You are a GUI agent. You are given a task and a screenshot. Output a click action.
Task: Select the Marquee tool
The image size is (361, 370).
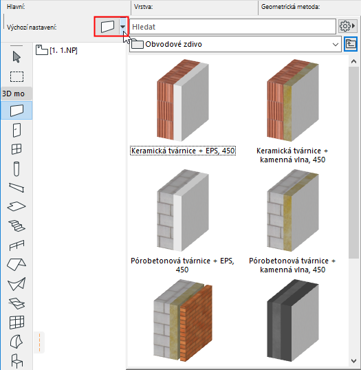click(x=17, y=77)
